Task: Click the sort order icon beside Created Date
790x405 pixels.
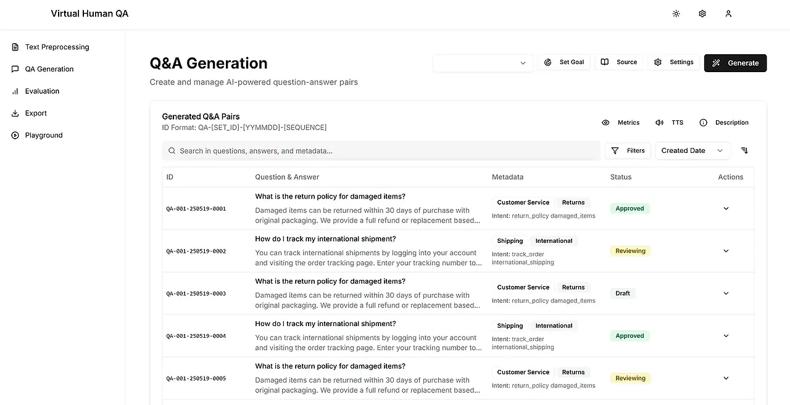Action: click(744, 150)
